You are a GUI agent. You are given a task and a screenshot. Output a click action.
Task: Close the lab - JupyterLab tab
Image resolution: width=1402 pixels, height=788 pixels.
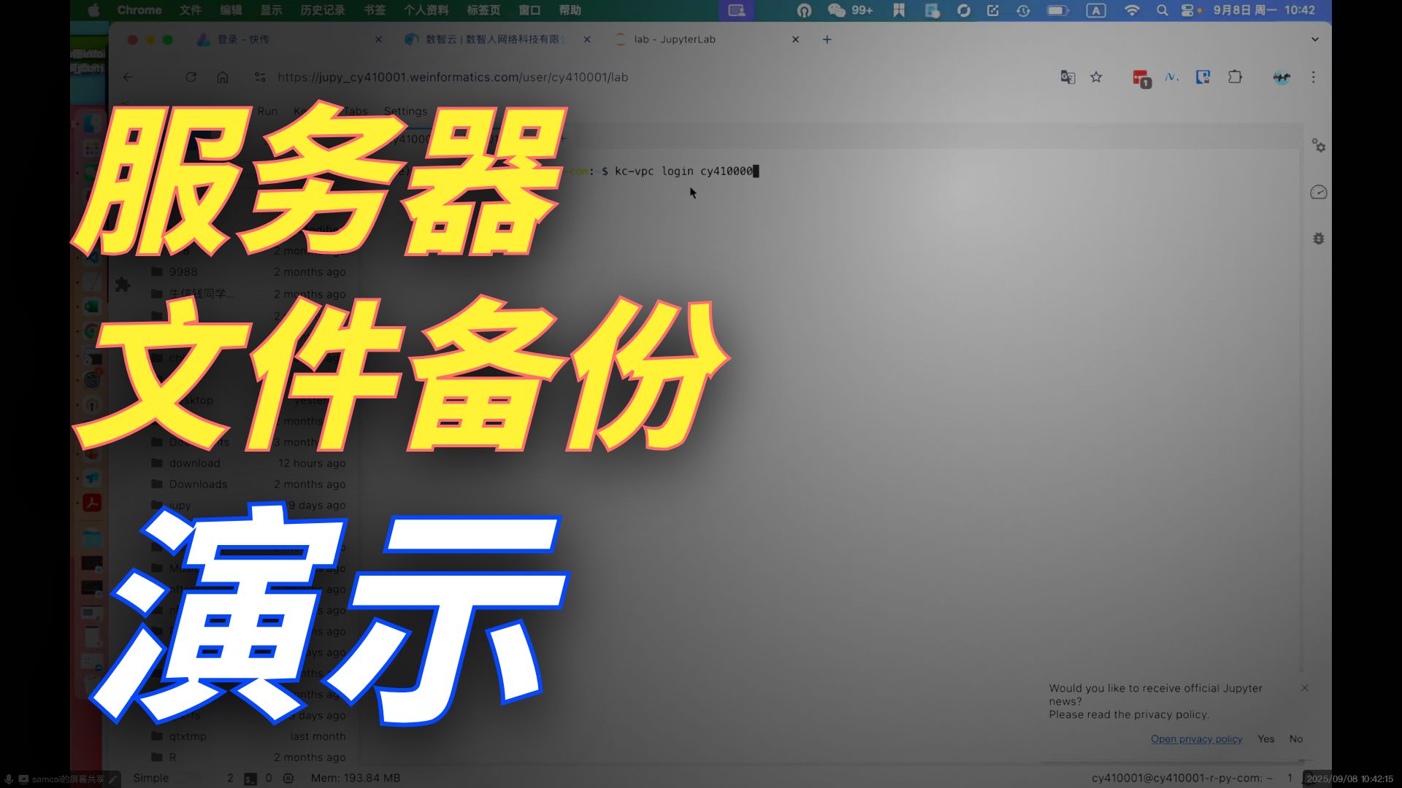click(x=796, y=39)
